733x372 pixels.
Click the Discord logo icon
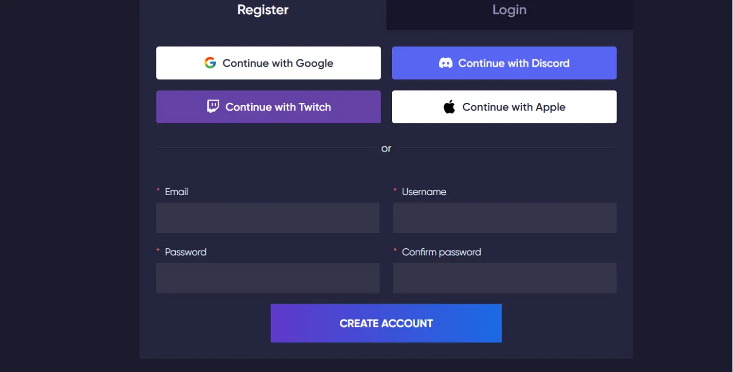coord(446,63)
